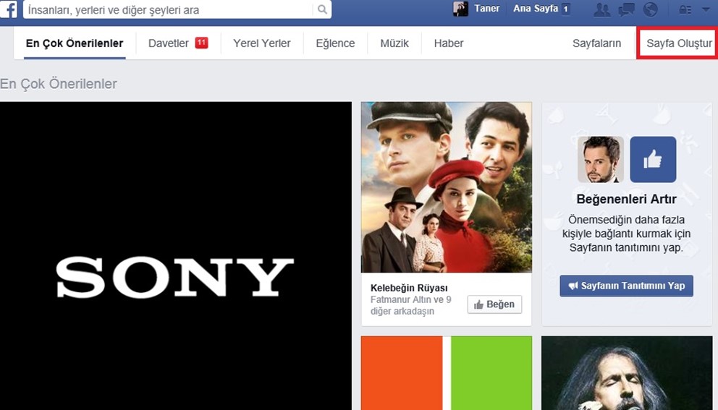Image resolution: width=718 pixels, height=410 pixels.
Task: Go to Ana Sayfa
Action: 536,8
